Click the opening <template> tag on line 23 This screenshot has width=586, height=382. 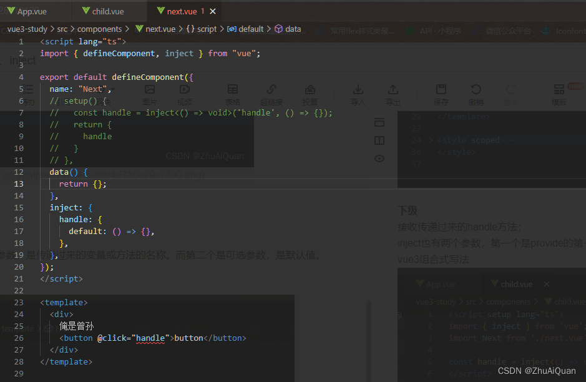pyautogui.click(x=64, y=302)
